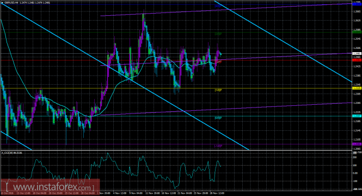
Task: Select the yellow 1.2329 price level label
Action: 357,88
